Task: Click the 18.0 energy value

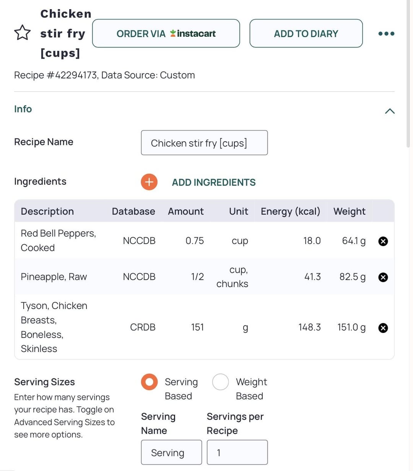Action: pos(312,241)
